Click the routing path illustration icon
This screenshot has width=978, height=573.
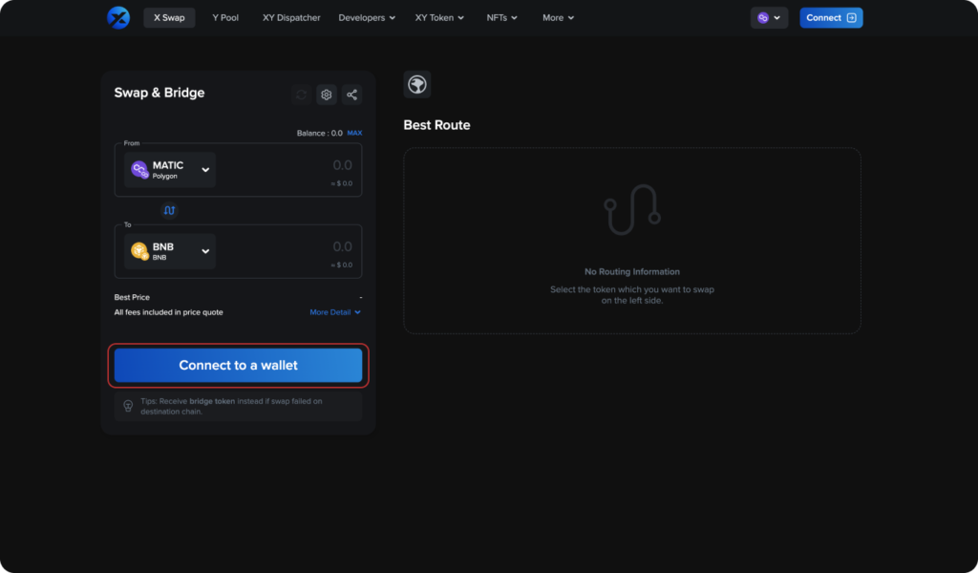(632, 209)
